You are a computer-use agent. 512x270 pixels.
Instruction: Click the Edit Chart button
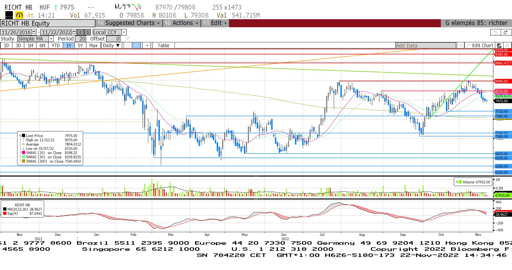pyautogui.click(x=480, y=46)
